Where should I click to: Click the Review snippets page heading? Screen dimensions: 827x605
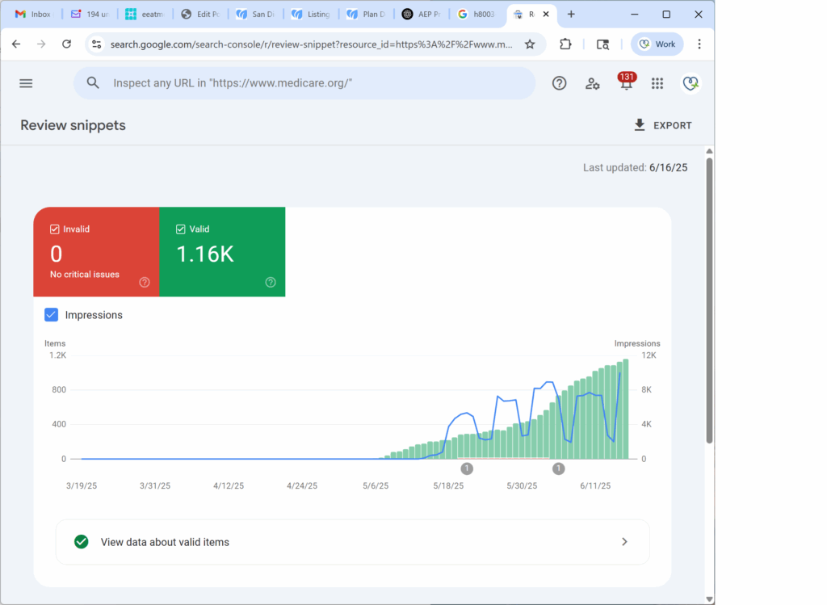(73, 125)
